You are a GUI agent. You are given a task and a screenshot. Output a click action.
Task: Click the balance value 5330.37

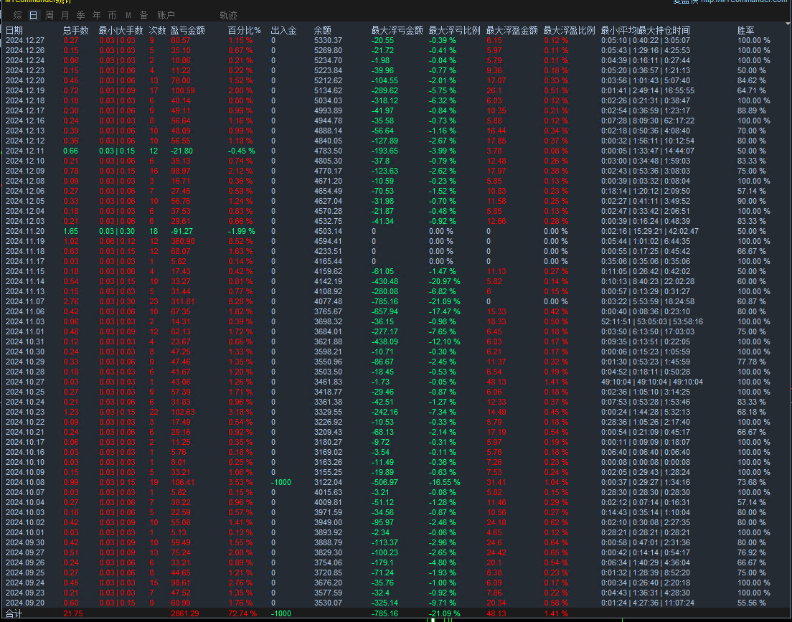(x=328, y=40)
